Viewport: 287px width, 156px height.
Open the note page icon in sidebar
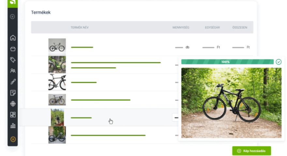[x=13, y=93]
